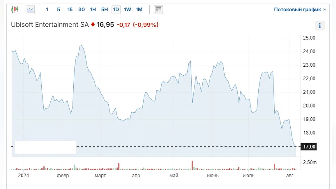Set the interval to 5H
This screenshot has width=336, height=189.
pyautogui.click(x=104, y=10)
